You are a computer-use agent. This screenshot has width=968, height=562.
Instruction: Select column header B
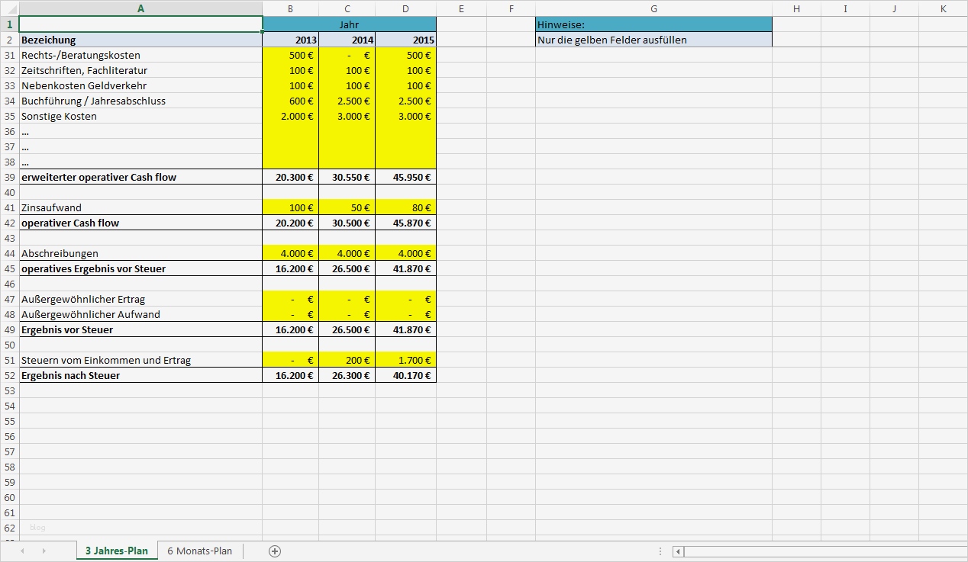(290, 8)
